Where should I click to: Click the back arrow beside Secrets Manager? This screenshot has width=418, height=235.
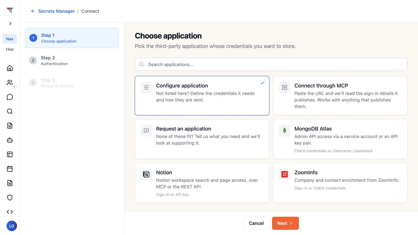point(33,11)
